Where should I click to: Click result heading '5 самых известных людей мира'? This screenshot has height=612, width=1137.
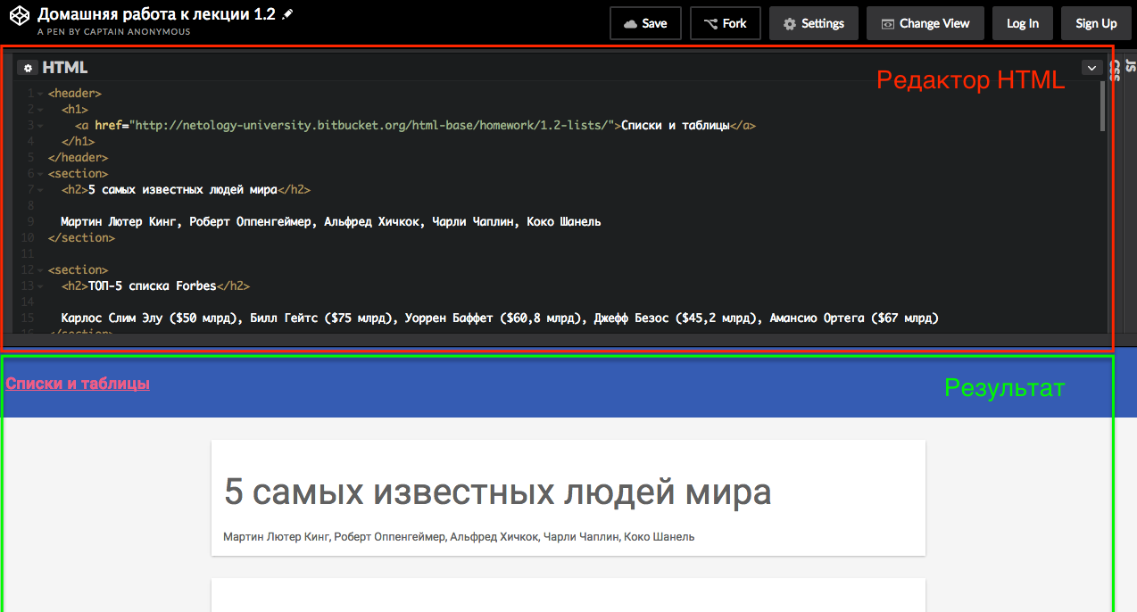[498, 492]
